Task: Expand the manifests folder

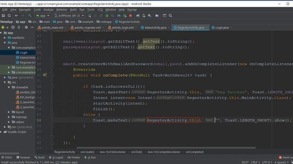Action: pos(5,38)
